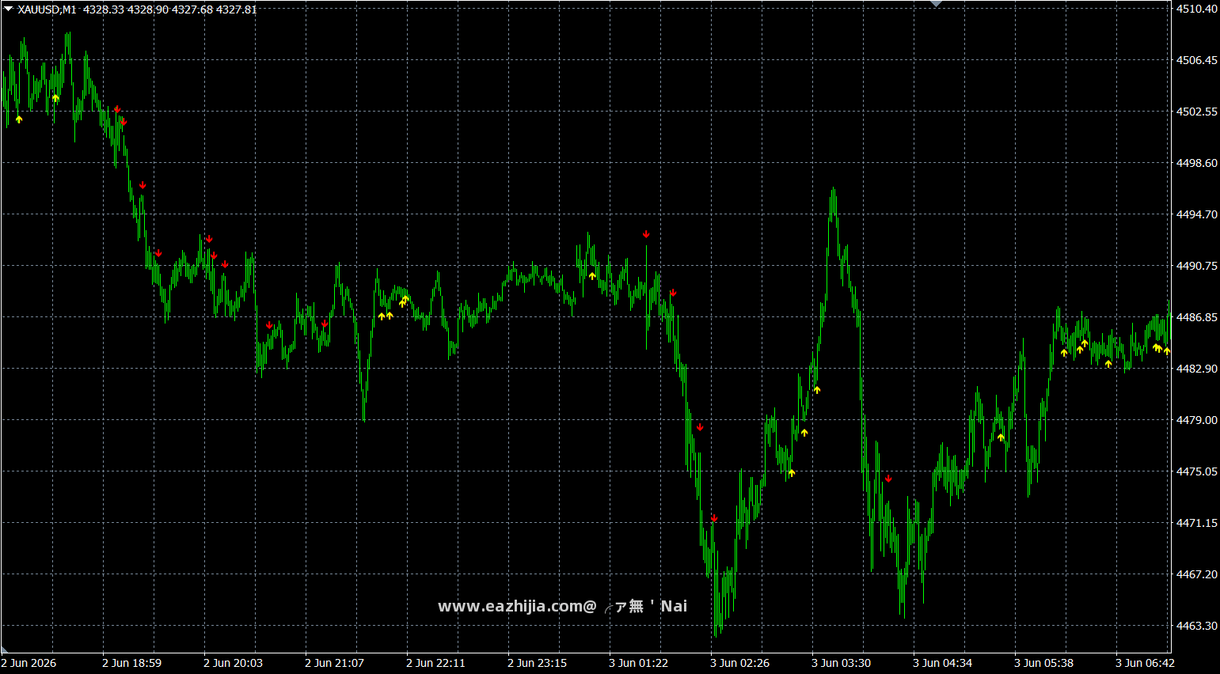This screenshot has width=1220, height=674.
Task: Click price label 4494.70 on the price scale
Action: point(1197,214)
